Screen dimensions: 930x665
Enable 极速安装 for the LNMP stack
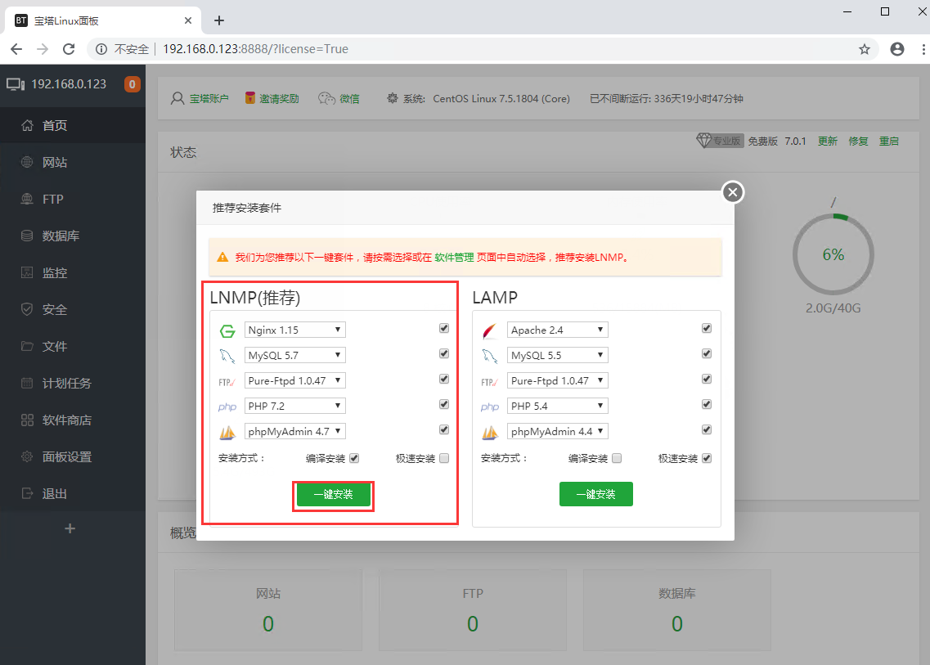pyautogui.click(x=443, y=458)
